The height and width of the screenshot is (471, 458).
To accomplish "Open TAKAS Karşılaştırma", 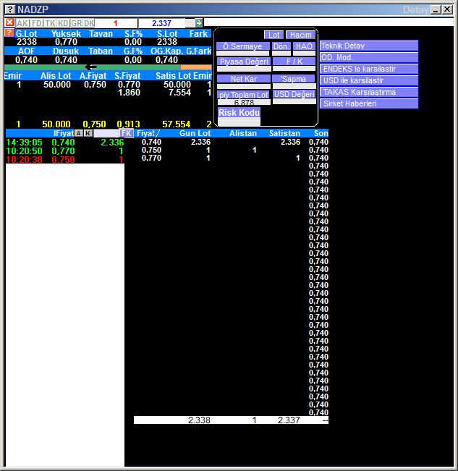I will click(369, 92).
